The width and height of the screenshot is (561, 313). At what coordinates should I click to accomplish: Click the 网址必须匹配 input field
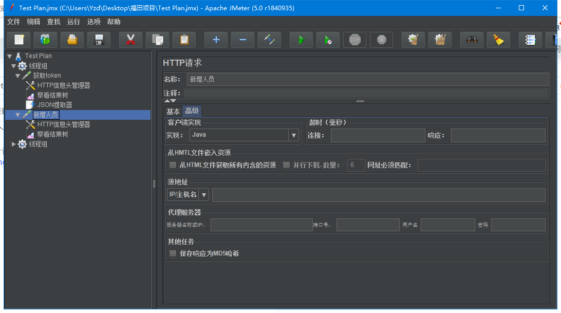tap(481, 165)
